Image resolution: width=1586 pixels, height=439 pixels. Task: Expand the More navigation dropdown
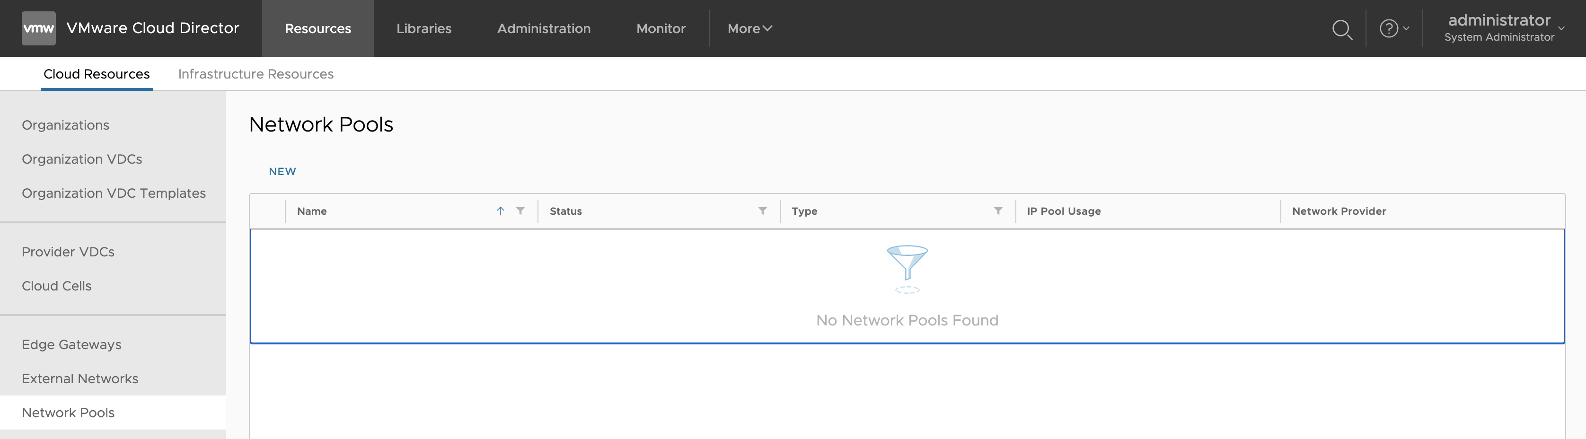point(749,28)
